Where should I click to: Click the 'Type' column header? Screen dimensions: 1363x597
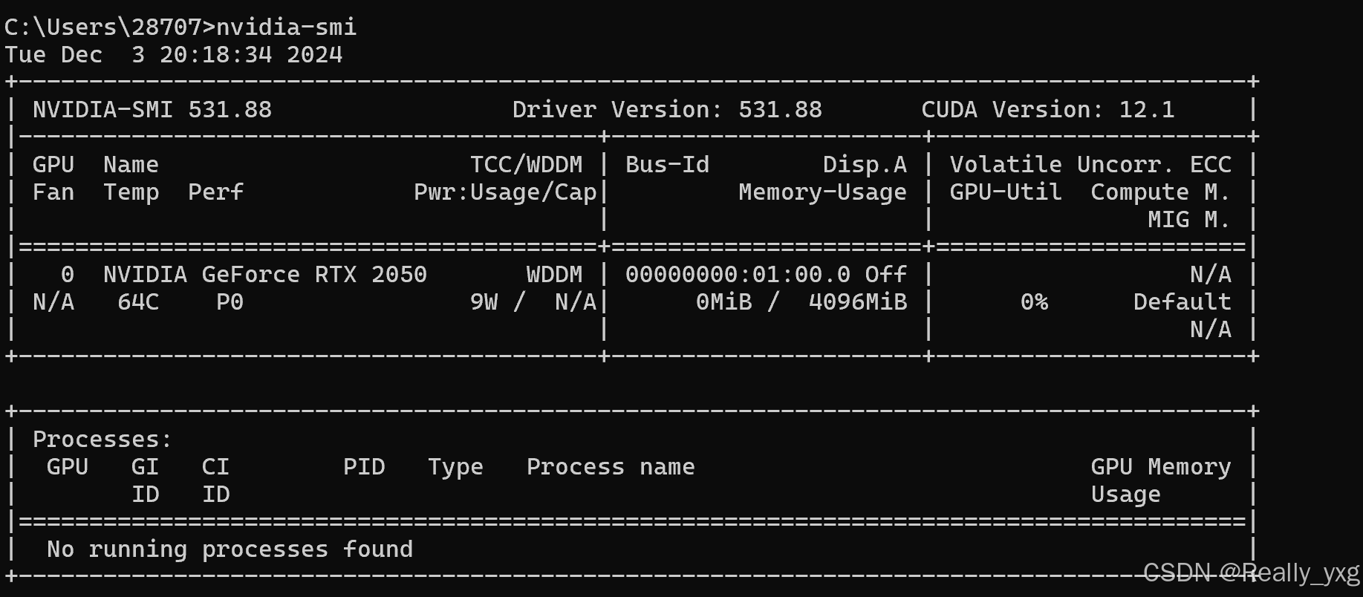point(455,467)
